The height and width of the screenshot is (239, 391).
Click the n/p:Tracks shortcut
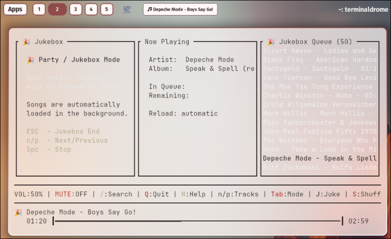pos(238,194)
